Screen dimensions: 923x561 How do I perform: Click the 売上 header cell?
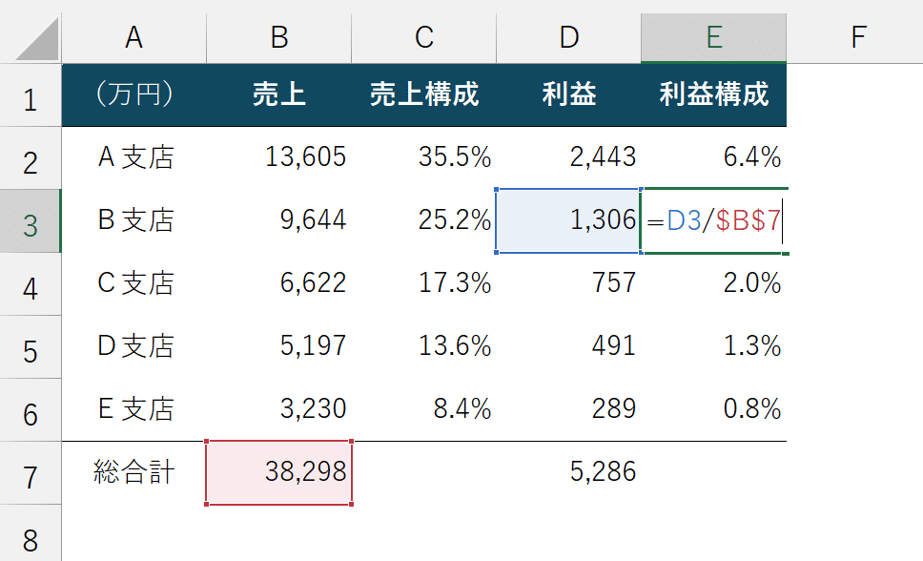pos(279,94)
